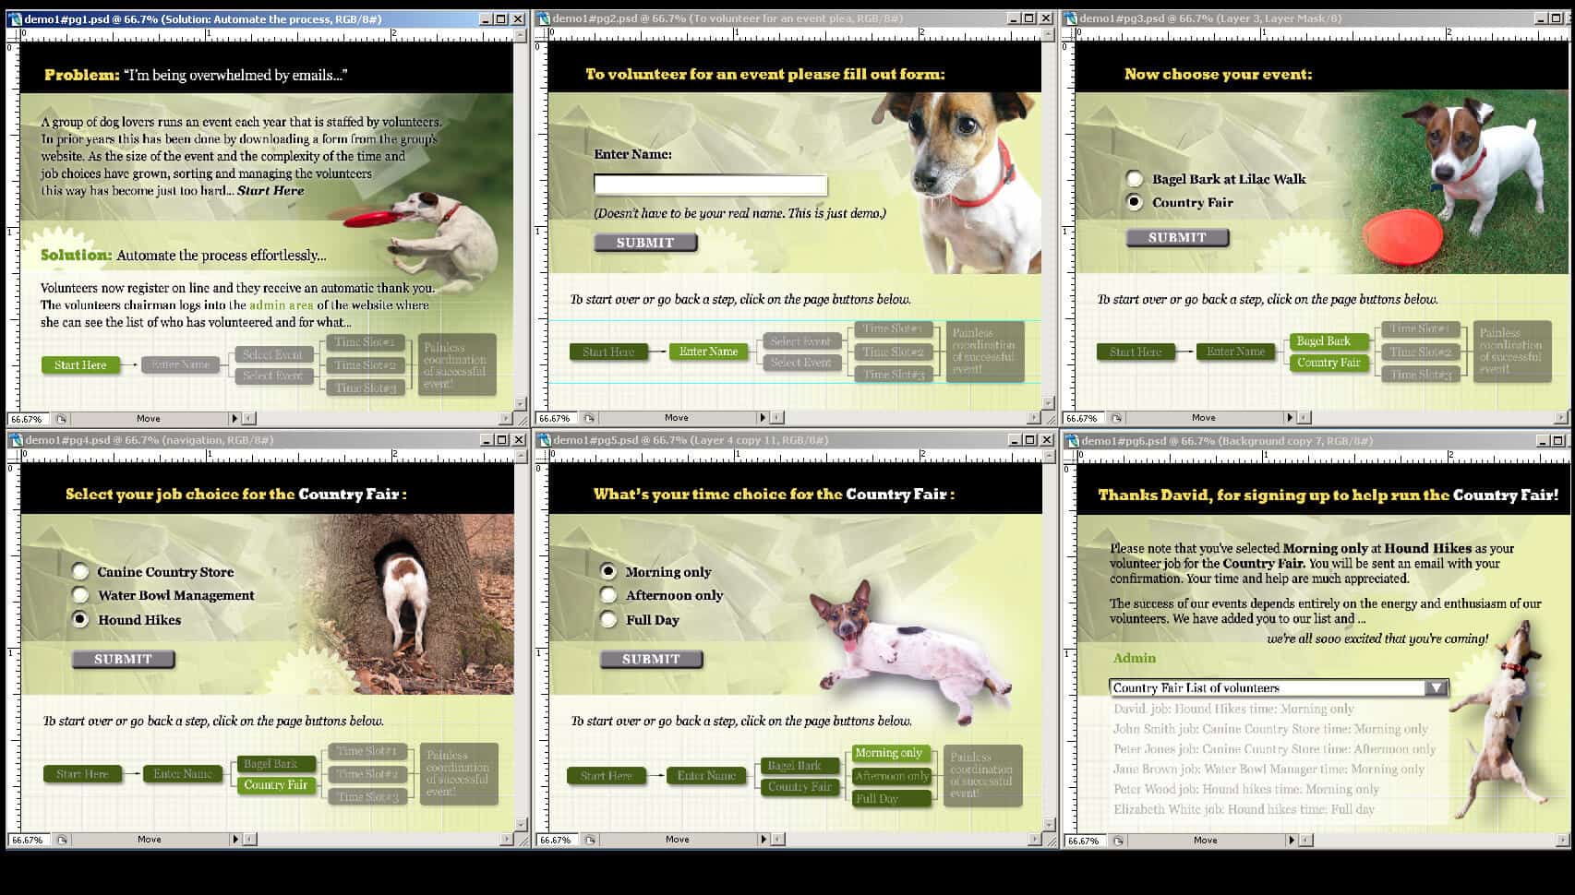The image size is (1575, 895).
Task: Click the 66.67% zoom field in pg5 window
Action: [x=557, y=840]
